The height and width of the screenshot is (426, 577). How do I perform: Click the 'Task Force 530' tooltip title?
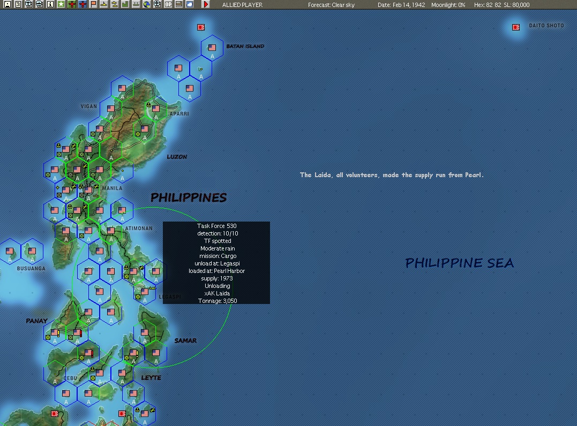tap(217, 226)
